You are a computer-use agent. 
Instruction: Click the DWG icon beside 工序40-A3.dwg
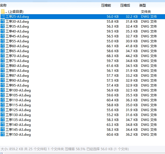pos(3,31)
